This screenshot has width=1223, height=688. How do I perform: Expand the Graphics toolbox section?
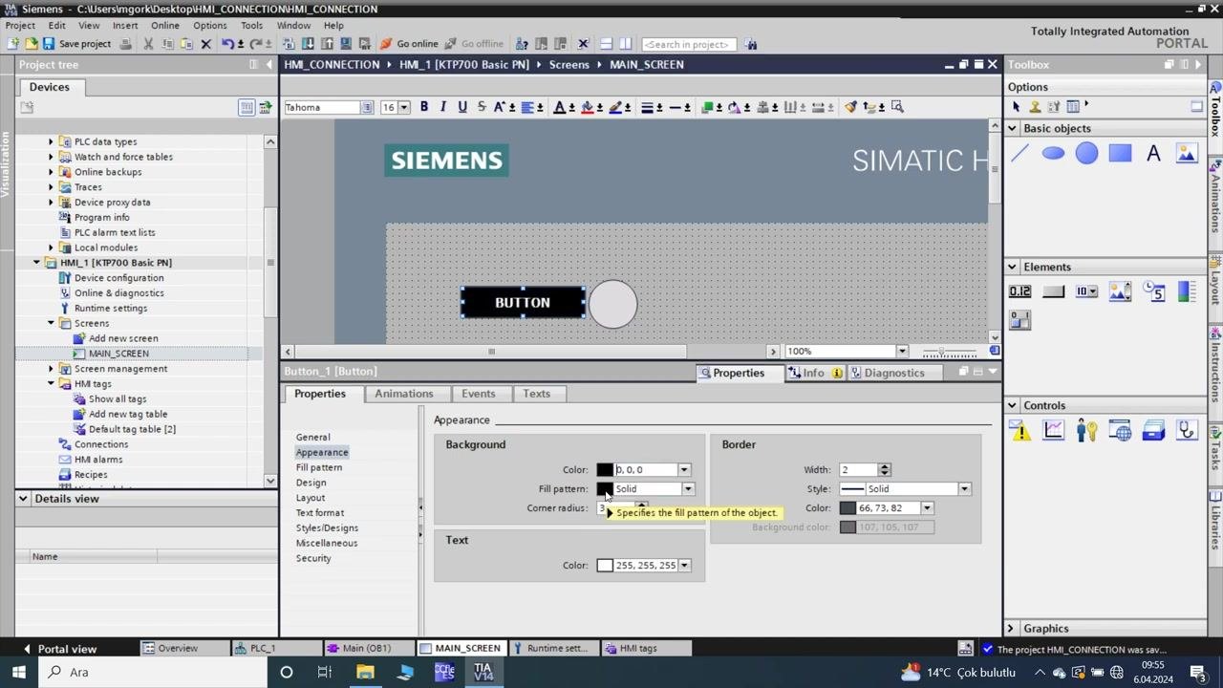1012,628
